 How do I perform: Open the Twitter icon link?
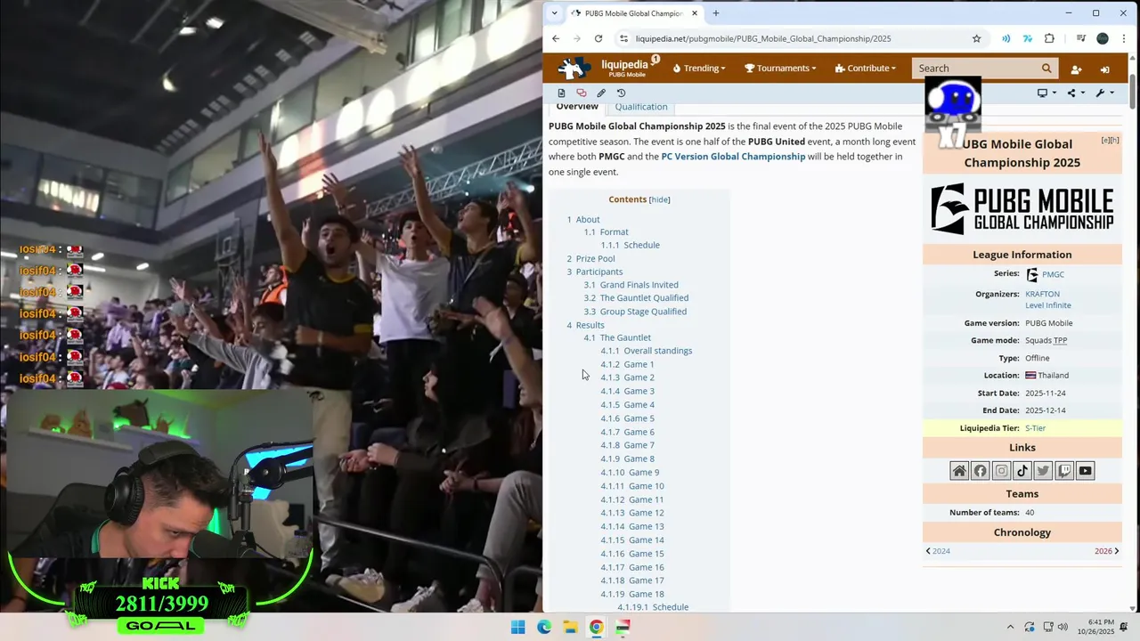click(x=1043, y=471)
